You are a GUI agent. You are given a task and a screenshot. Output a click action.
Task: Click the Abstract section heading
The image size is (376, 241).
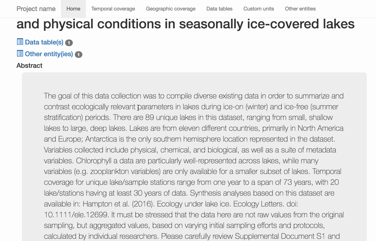tap(29, 65)
